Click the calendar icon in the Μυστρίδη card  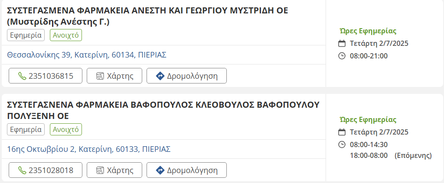(342, 43)
